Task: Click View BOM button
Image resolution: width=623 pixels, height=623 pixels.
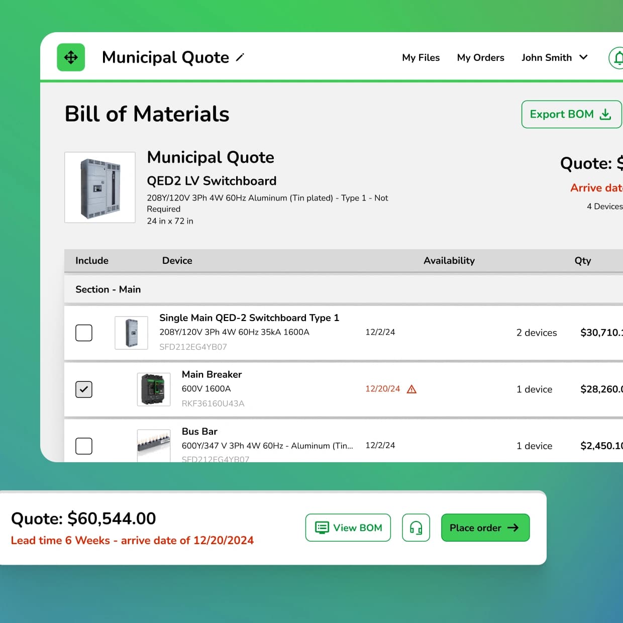Action: pyautogui.click(x=348, y=528)
